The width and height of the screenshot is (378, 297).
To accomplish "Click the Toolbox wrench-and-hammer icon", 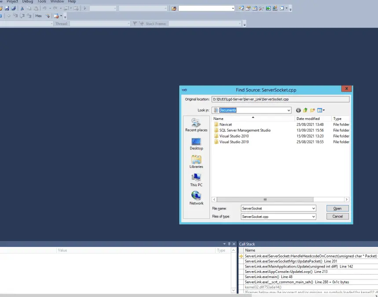I will click(261, 8).
